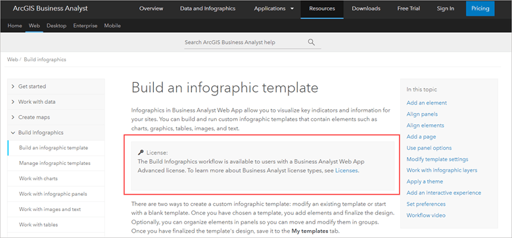Screen dimensions: 512x238
Task: Click Sign In
Action: (446, 9)
